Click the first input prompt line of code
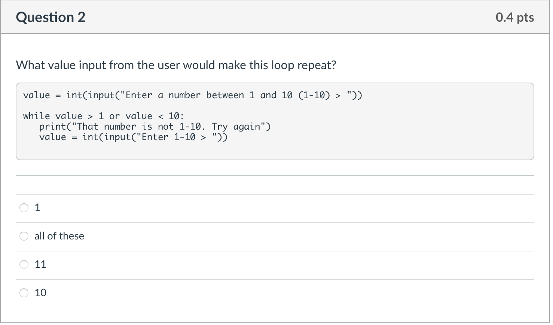Viewport: 553px width, 325px height. pos(192,95)
